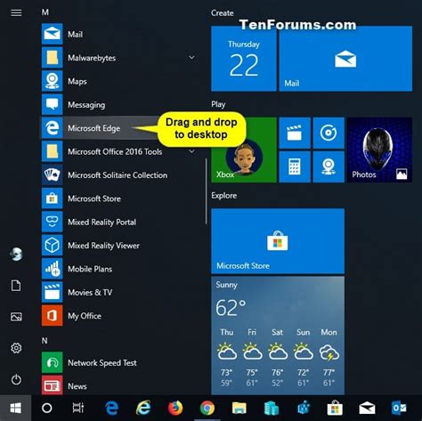Open the Groove Music small tile

[329, 133]
